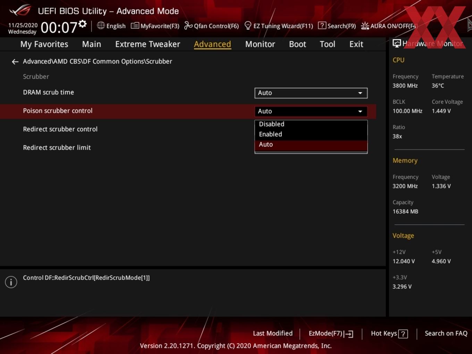
Task: Choose Enabled in the dropdown list
Action: 311,134
